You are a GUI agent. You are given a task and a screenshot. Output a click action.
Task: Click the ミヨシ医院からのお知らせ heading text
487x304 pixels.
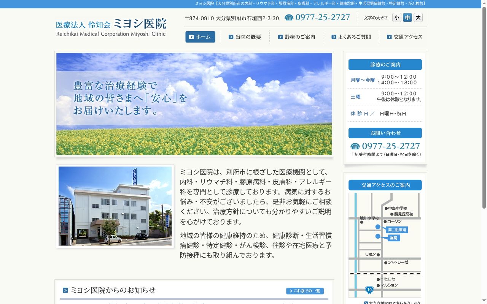[x=113, y=290]
